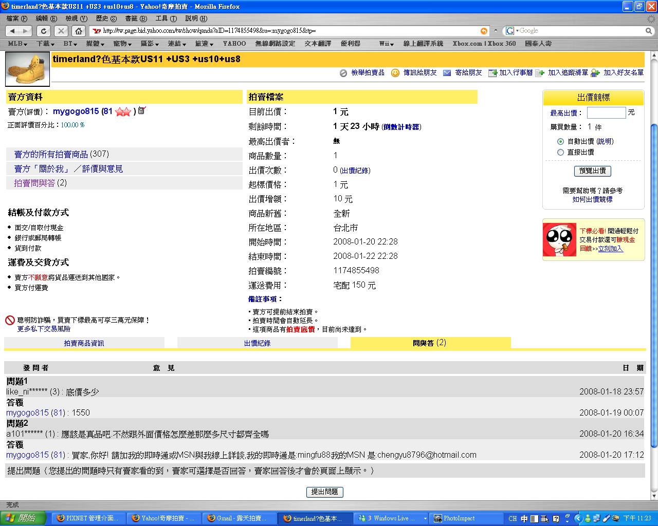Viewport: 658px width, 526px height.
Task: Open the 檢視 (View) menu
Action: pos(76,18)
